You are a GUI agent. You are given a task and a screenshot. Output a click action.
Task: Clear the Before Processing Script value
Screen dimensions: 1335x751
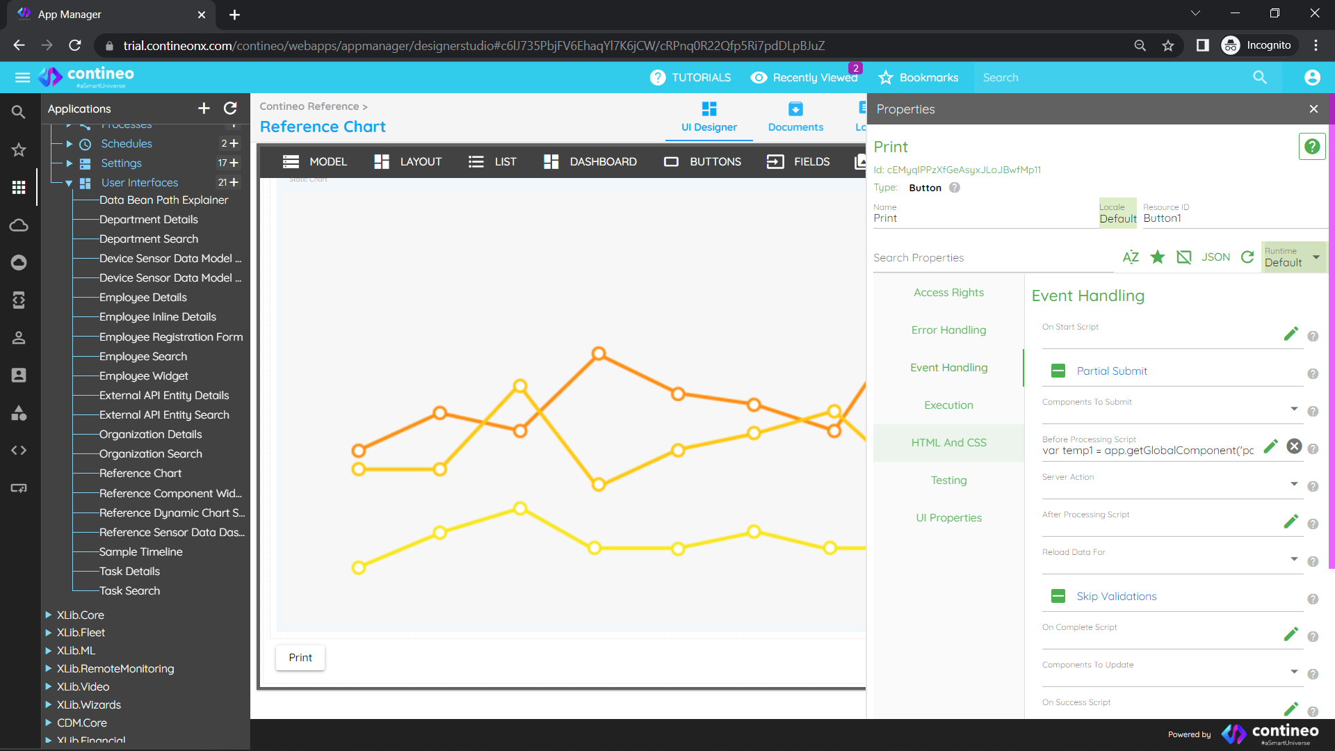point(1294,446)
